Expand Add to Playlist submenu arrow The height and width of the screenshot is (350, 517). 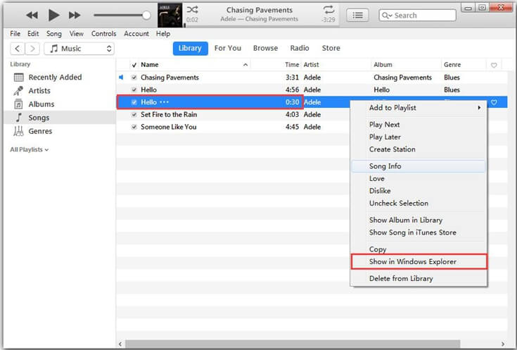tap(479, 108)
